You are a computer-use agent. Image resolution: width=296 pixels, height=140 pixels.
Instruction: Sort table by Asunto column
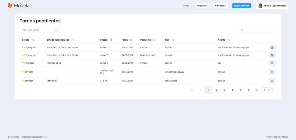pyautogui.click(x=229, y=40)
